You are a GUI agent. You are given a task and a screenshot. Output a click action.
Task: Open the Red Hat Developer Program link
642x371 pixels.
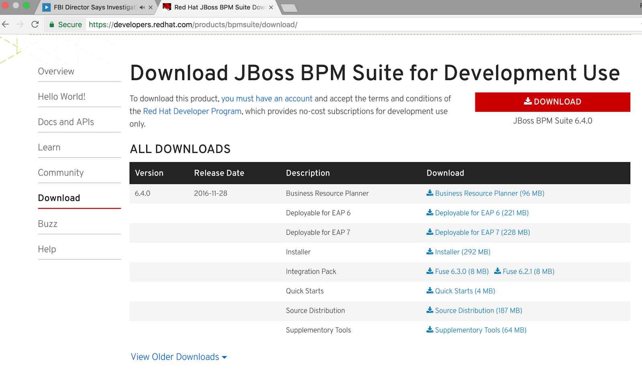pos(192,111)
